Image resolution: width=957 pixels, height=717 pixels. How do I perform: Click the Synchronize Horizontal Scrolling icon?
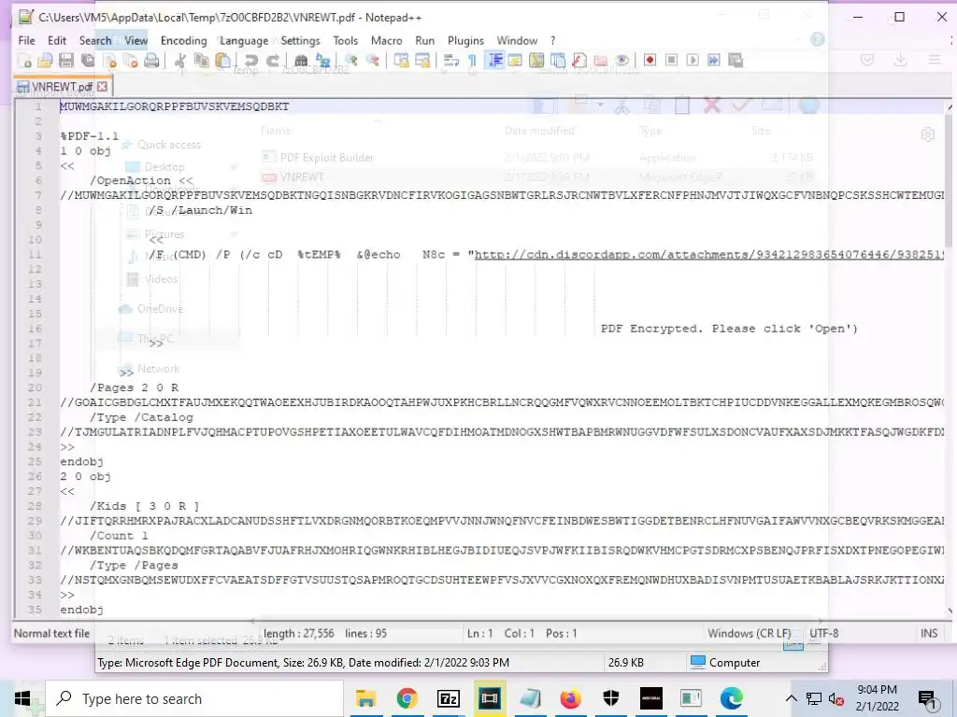click(422, 61)
